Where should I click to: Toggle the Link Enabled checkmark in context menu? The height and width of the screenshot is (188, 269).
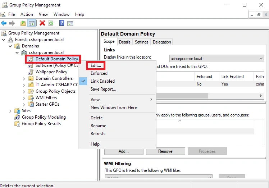(83, 81)
